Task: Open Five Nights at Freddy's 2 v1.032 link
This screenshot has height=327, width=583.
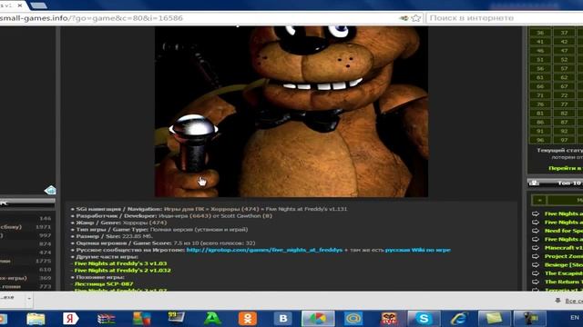Action: 122,271
